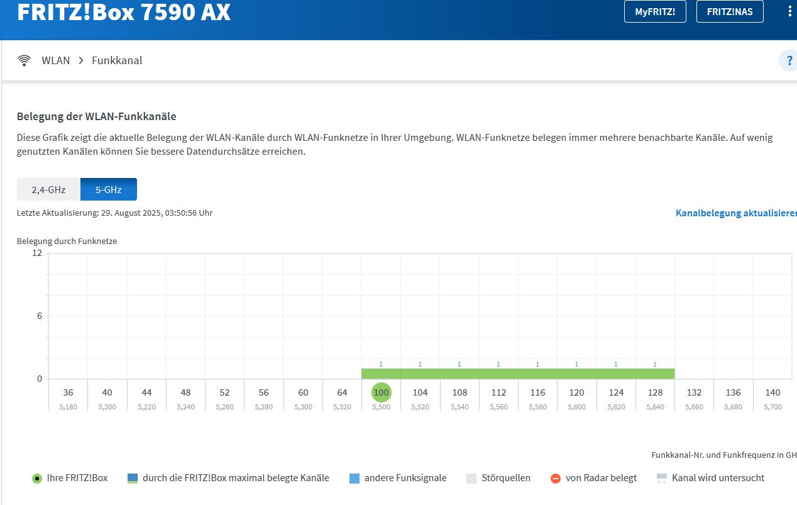Click channel 44 label on the axis

[146, 392]
